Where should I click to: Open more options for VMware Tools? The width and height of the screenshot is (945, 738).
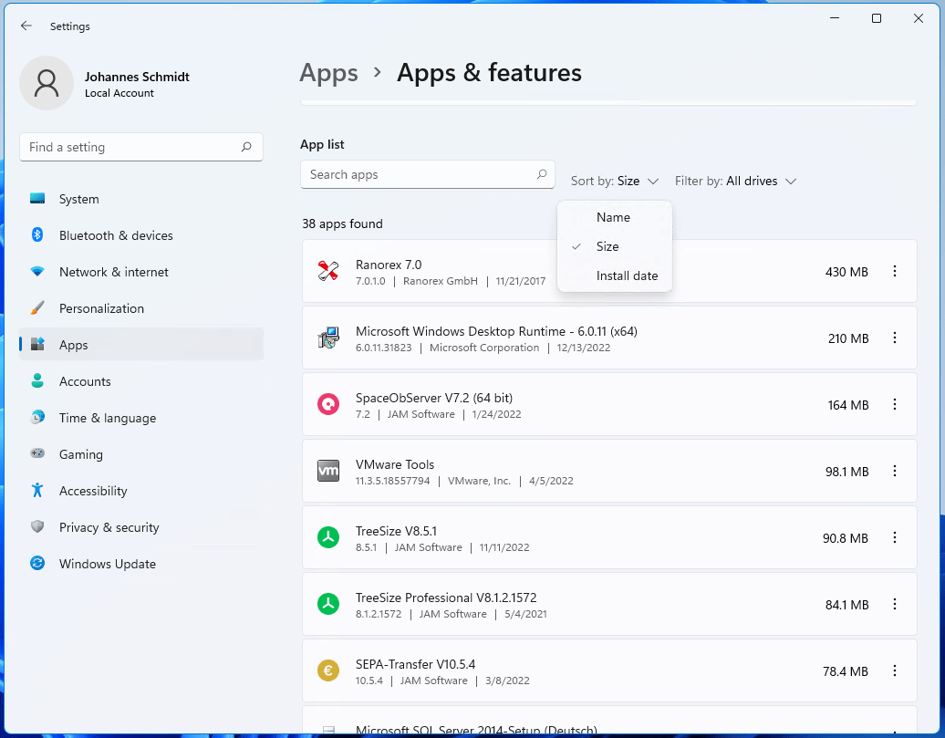(x=894, y=471)
